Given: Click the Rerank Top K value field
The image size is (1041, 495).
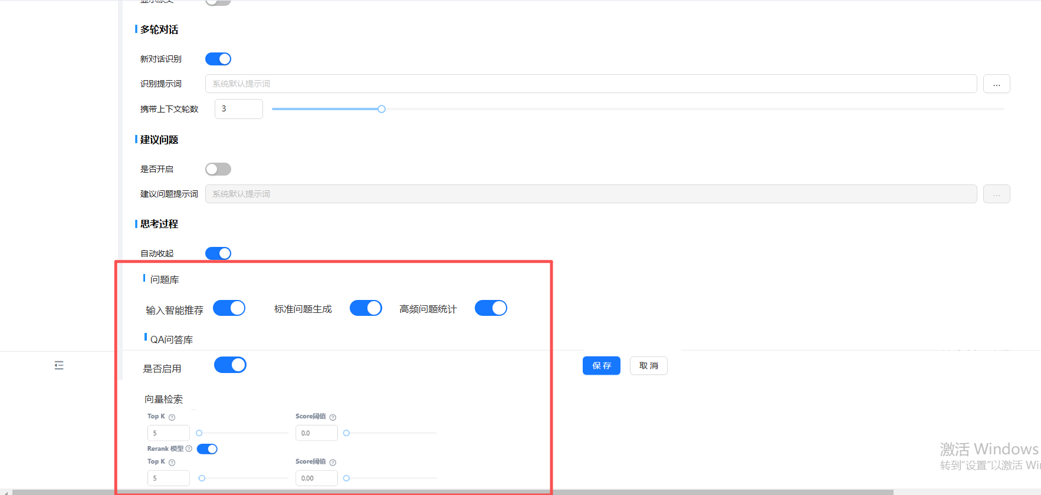Looking at the screenshot, I should pos(169,478).
